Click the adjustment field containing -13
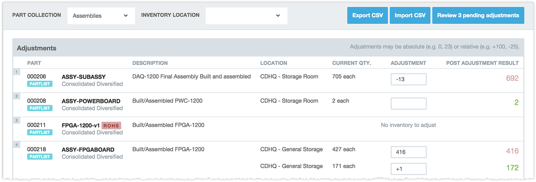The image size is (536, 182). click(409, 80)
